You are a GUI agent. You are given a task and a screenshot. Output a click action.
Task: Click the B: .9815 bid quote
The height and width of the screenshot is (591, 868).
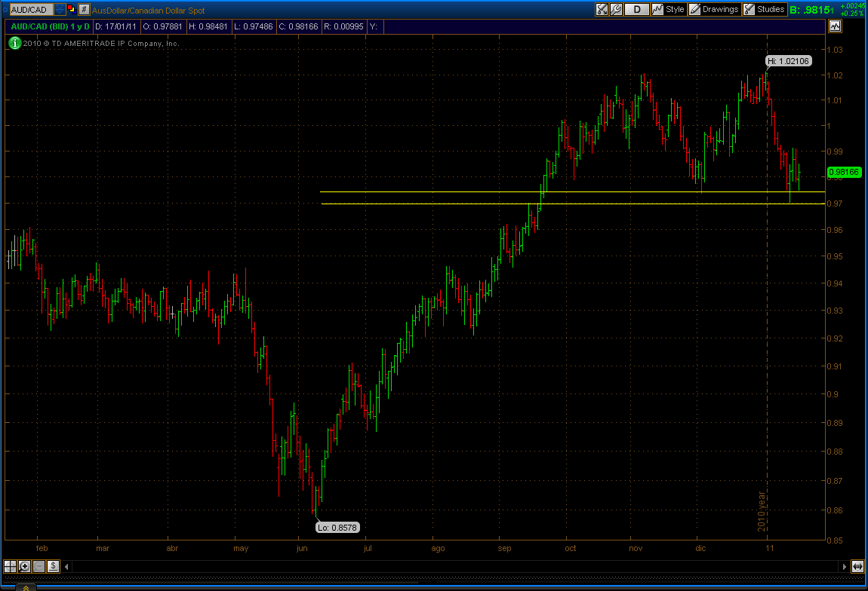coord(811,10)
